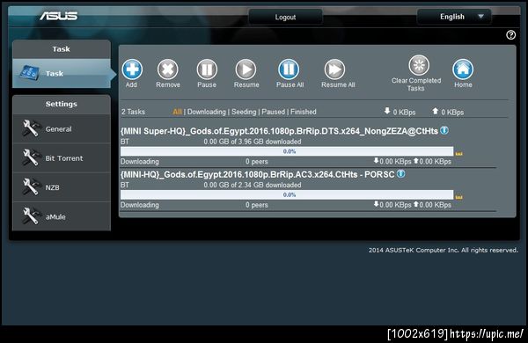Open NZB settings
The image size is (528, 343).
click(x=62, y=187)
